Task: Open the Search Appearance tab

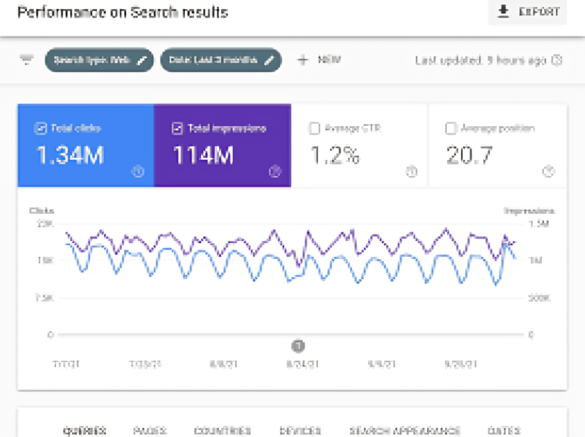Action: [405, 430]
